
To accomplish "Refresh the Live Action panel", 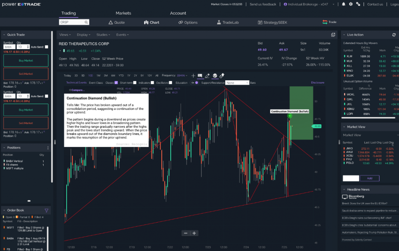I will pyautogui.click(x=394, y=35).
